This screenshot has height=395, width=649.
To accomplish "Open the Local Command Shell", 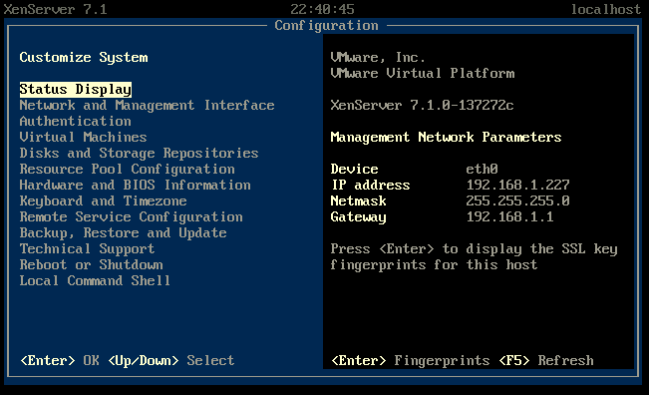I will tap(95, 280).
